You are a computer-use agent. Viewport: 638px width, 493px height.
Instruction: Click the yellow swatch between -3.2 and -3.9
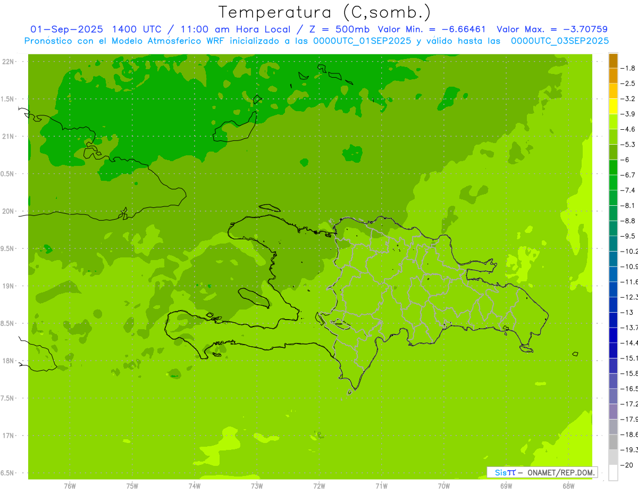point(613,106)
